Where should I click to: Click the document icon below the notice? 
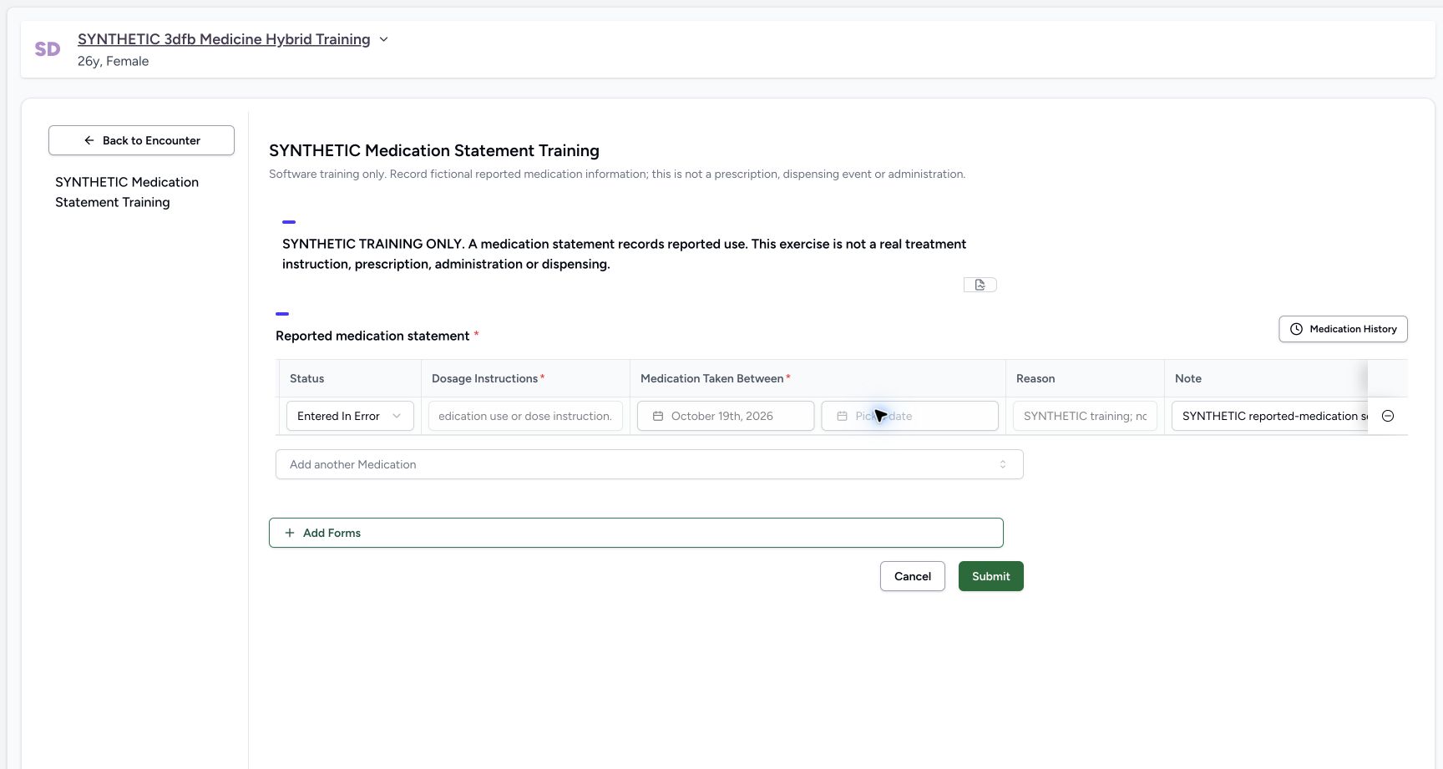pyautogui.click(x=980, y=285)
